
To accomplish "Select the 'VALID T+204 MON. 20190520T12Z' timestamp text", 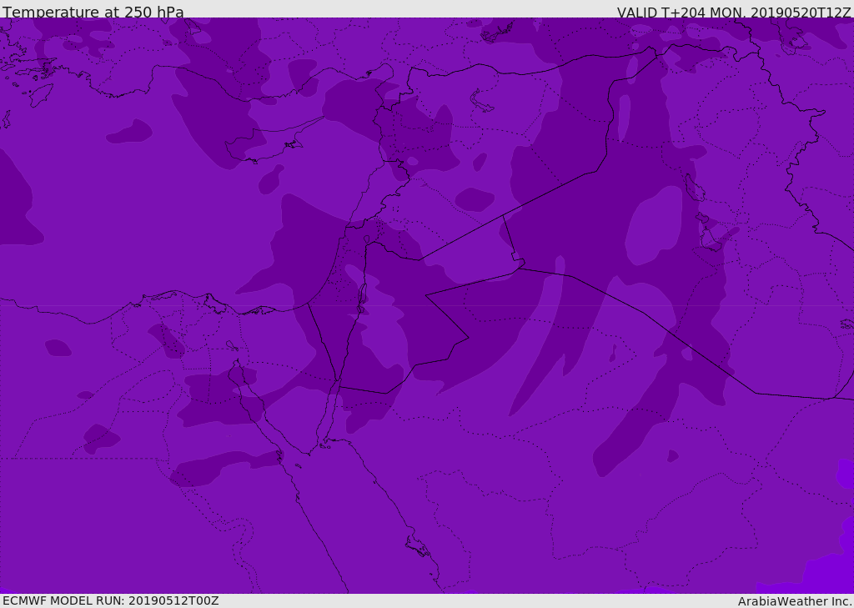I will click(x=734, y=13).
